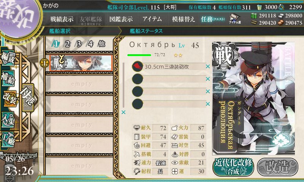Viewport: 304px width, 182px height.
Task: Open the 工廠 factory side icon
Action: pos(8,140)
